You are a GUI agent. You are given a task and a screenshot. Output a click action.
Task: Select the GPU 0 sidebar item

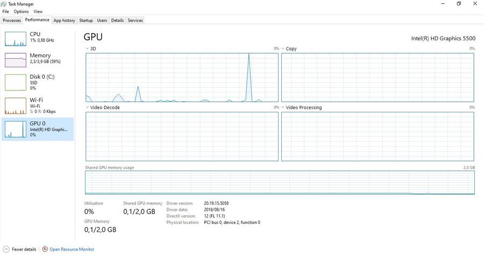tap(38, 129)
